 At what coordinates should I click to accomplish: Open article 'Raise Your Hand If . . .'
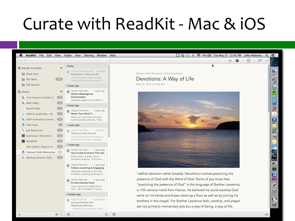click(86, 115)
